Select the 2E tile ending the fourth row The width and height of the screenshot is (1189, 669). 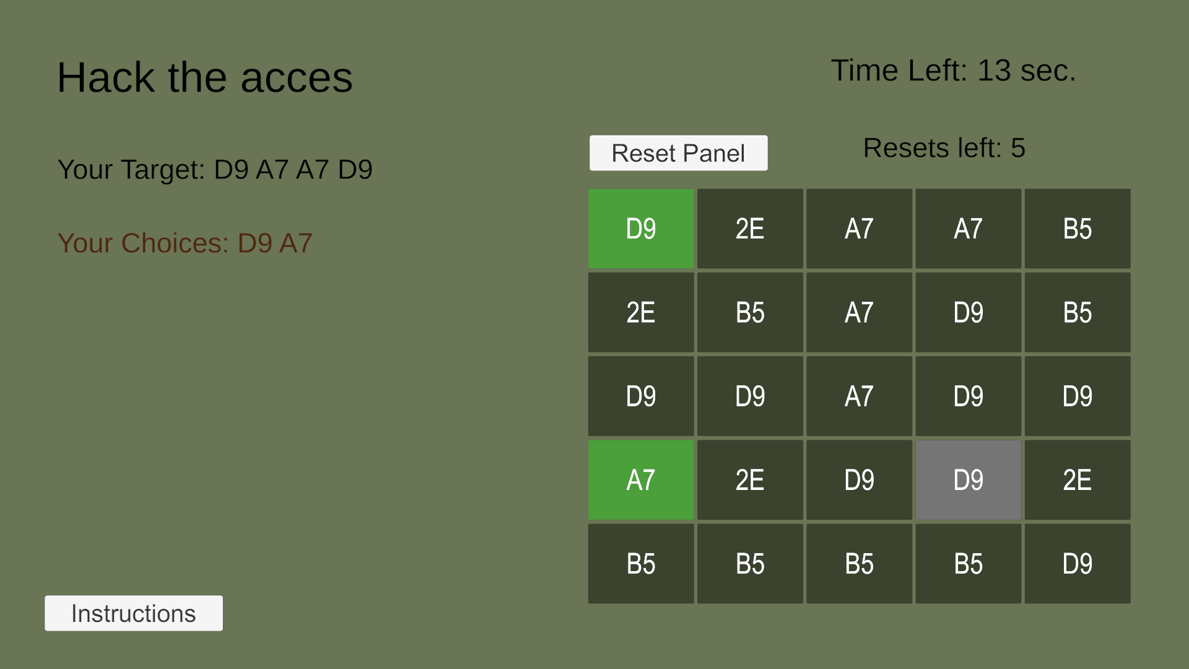click(1078, 480)
